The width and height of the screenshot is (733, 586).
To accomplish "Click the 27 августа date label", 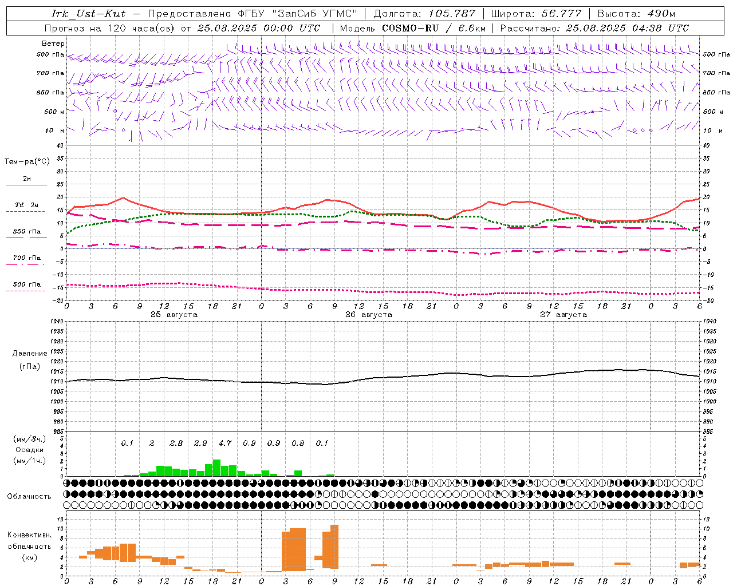I will tap(563, 315).
